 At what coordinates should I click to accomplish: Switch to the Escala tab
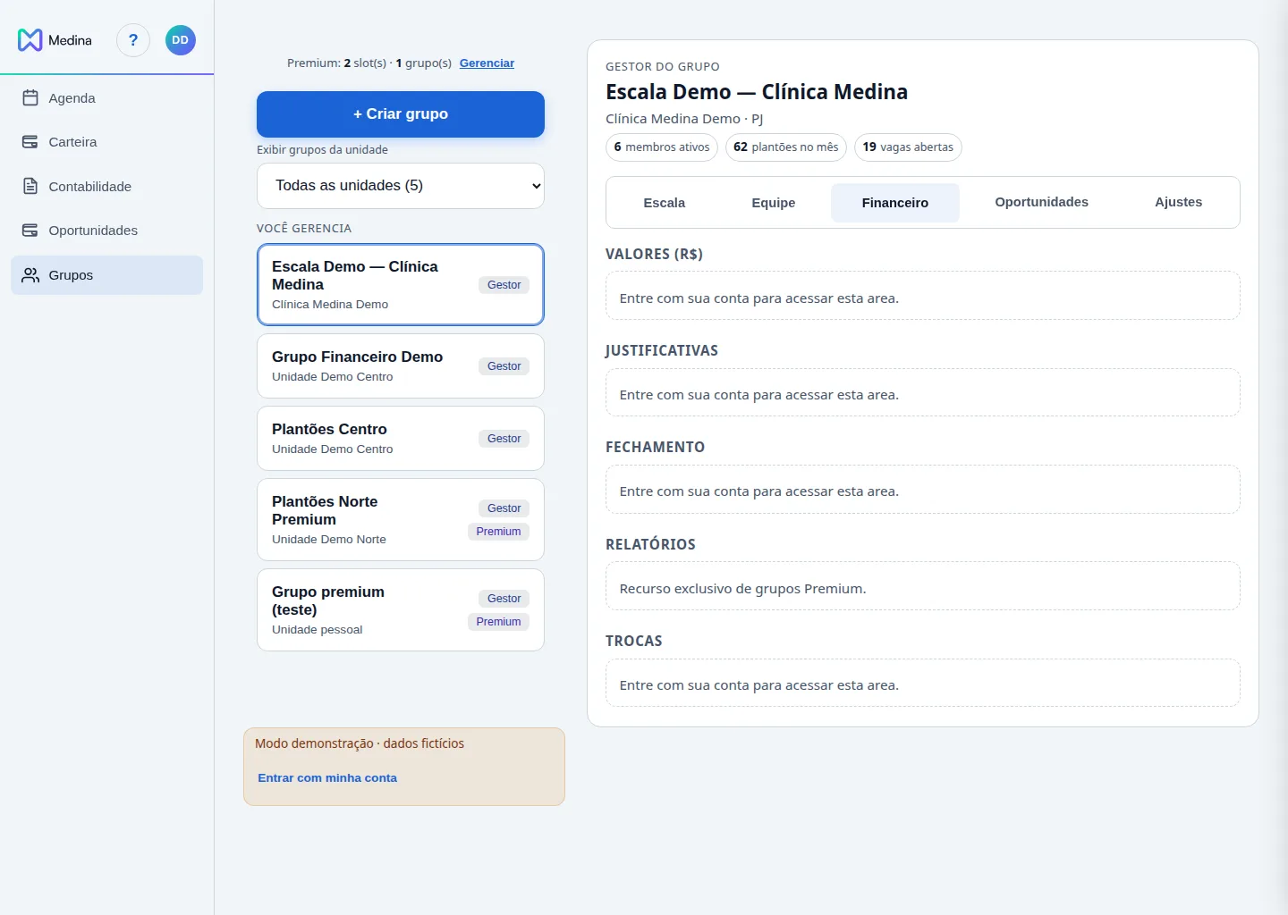(665, 203)
